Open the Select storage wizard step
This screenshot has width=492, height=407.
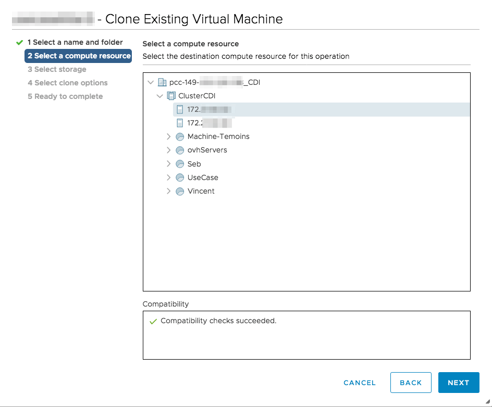[x=56, y=69]
